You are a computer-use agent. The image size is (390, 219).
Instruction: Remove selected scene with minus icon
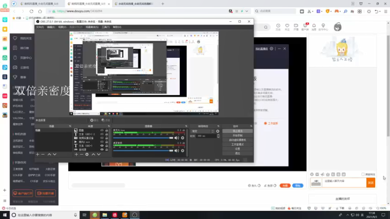(43, 154)
